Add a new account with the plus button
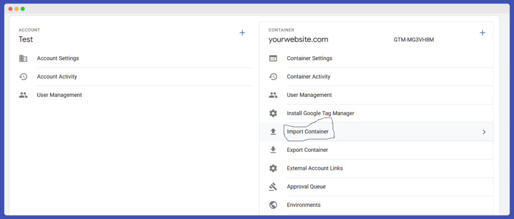 pyautogui.click(x=242, y=33)
